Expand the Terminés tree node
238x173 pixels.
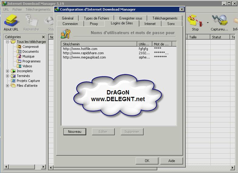(x=7, y=76)
